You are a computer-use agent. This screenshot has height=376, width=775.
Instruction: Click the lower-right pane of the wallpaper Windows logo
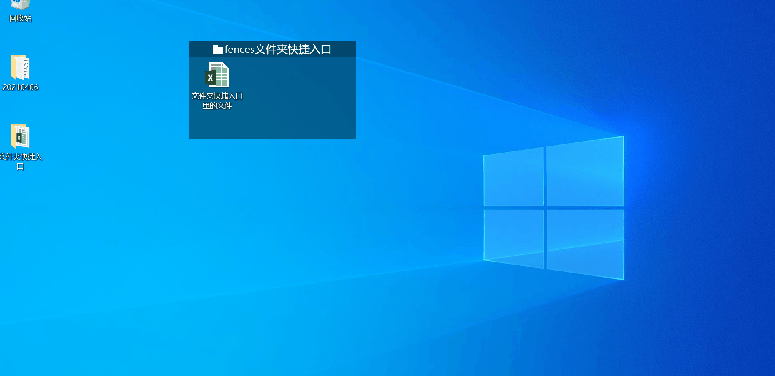click(585, 245)
